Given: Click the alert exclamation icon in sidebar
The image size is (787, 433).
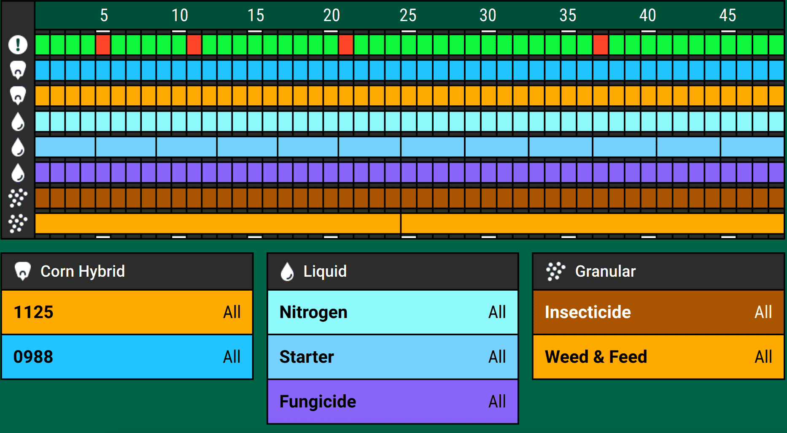Looking at the screenshot, I should pyautogui.click(x=18, y=45).
